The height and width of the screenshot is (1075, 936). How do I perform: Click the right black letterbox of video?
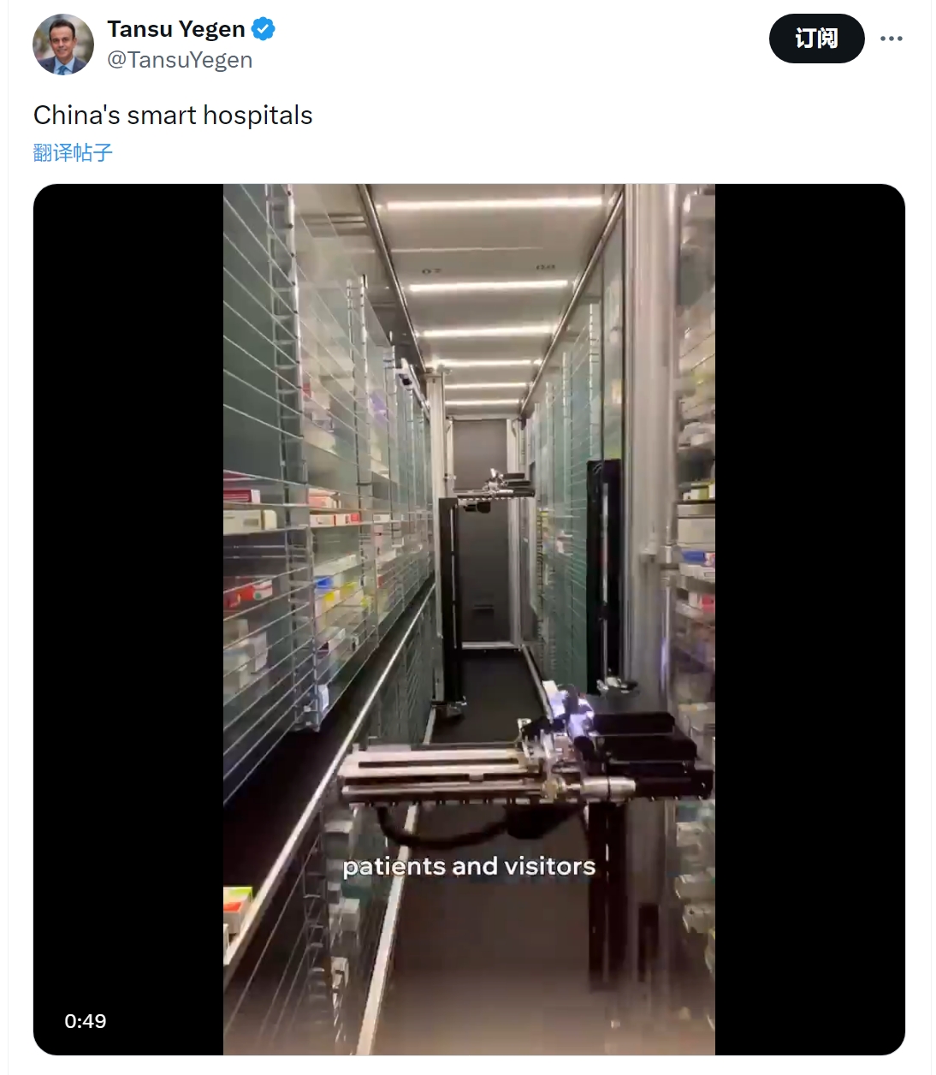pos(810,620)
